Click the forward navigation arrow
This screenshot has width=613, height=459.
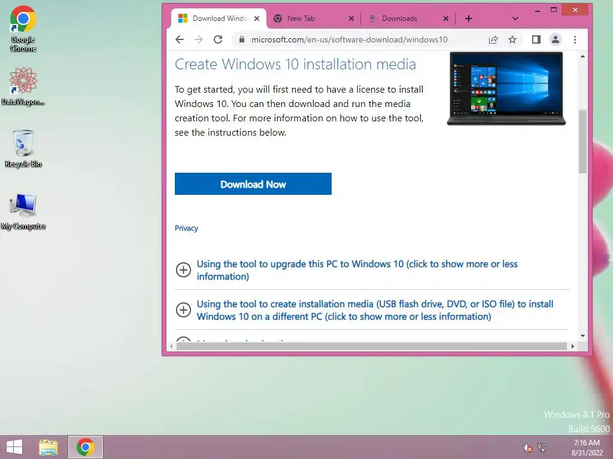click(199, 39)
